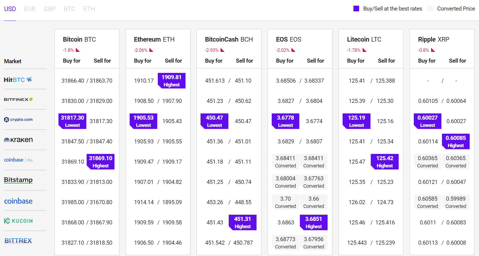Click Ripple Kraken buy price 0.60114
The height and width of the screenshot is (256, 479).
click(428, 142)
